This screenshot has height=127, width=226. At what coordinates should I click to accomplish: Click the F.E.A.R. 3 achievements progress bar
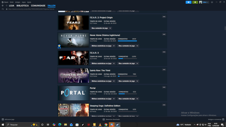pyautogui.click(x=128, y=59)
